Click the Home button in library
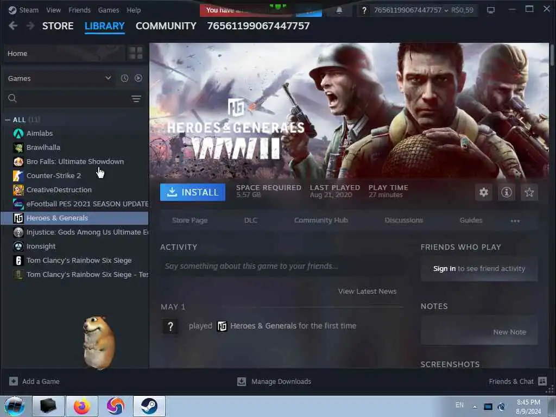 [x=64, y=53]
